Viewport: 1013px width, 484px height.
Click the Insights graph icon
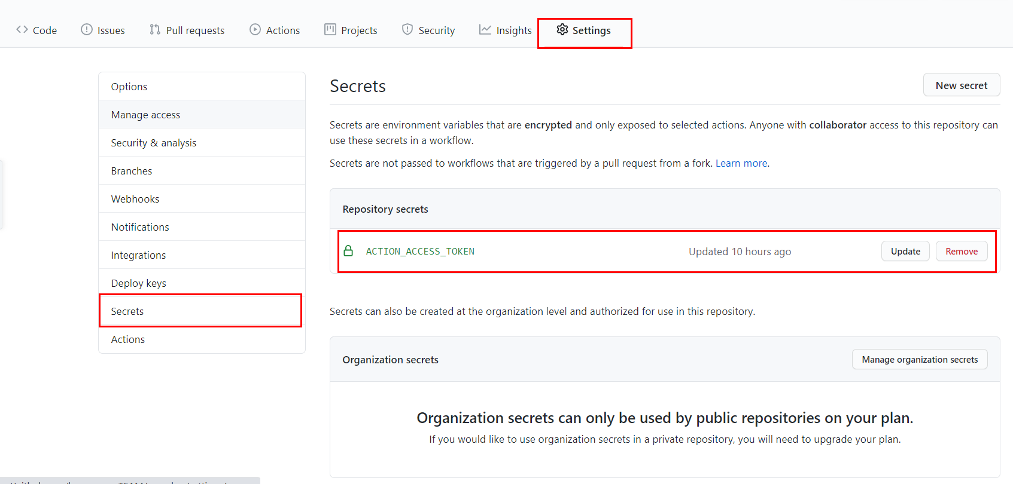pos(485,29)
